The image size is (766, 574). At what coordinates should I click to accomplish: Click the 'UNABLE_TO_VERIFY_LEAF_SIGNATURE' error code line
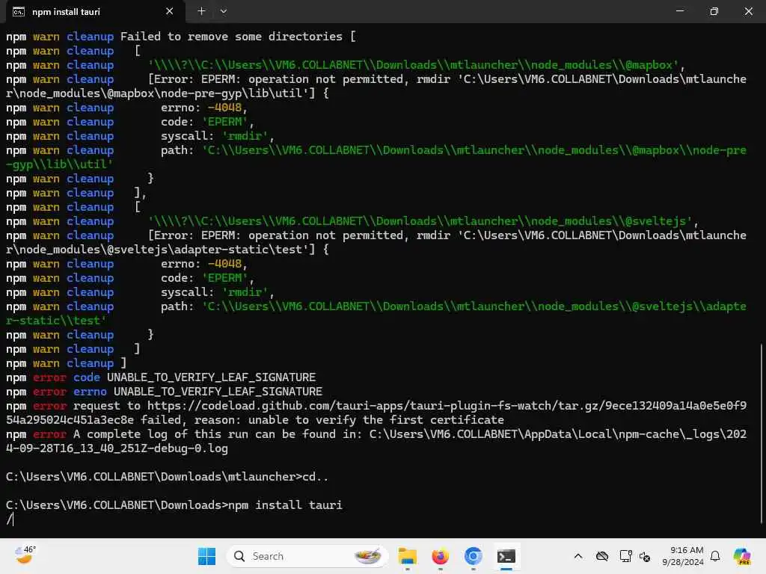coord(161,377)
